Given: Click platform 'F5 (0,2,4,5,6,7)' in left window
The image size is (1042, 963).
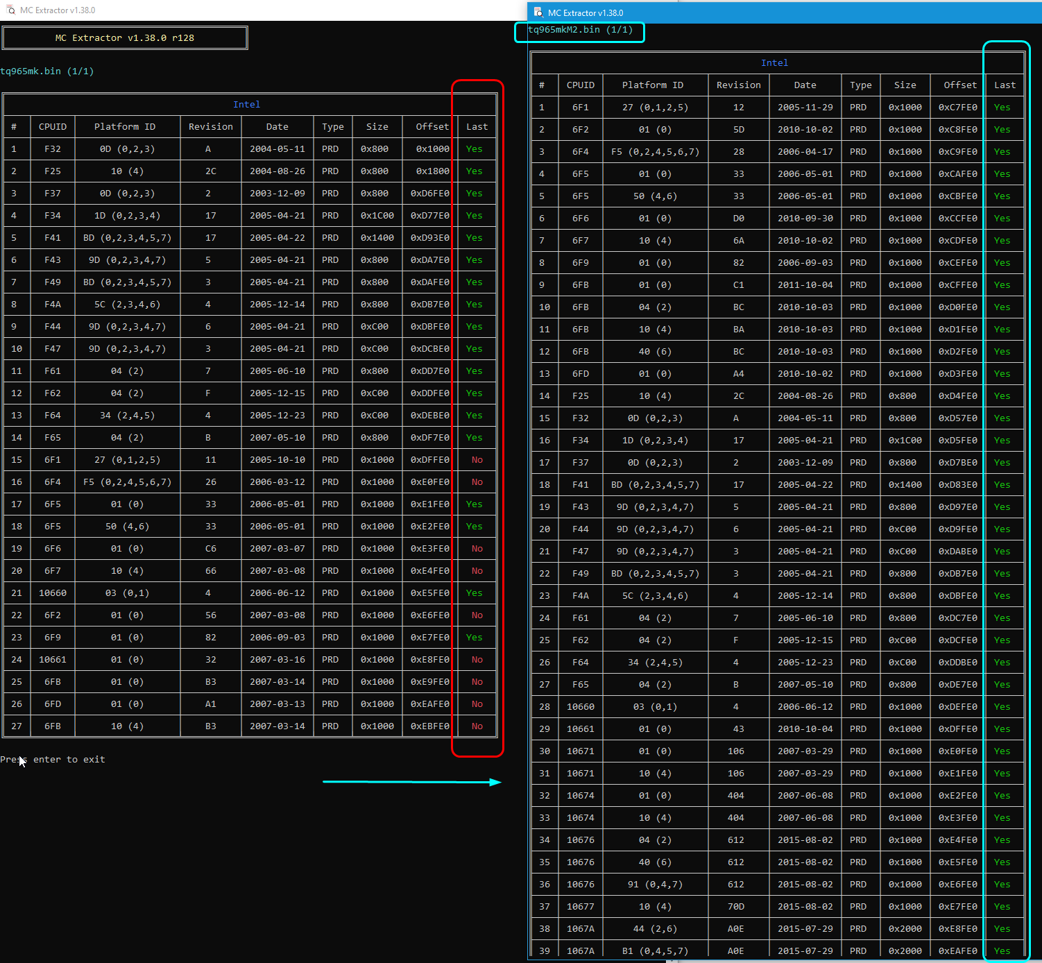Looking at the screenshot, I should (128, 482).
